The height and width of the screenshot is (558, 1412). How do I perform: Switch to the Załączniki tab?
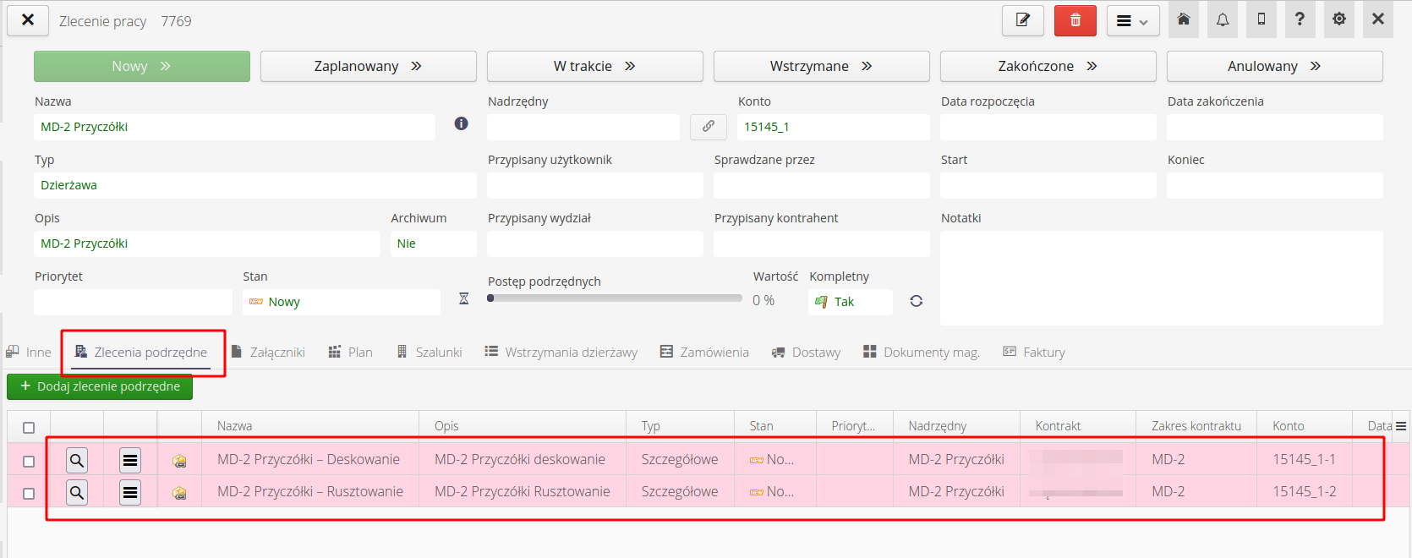point(268,353)
